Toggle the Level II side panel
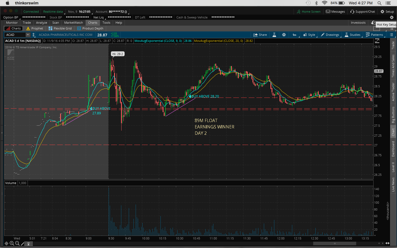 tap(393, 167)
